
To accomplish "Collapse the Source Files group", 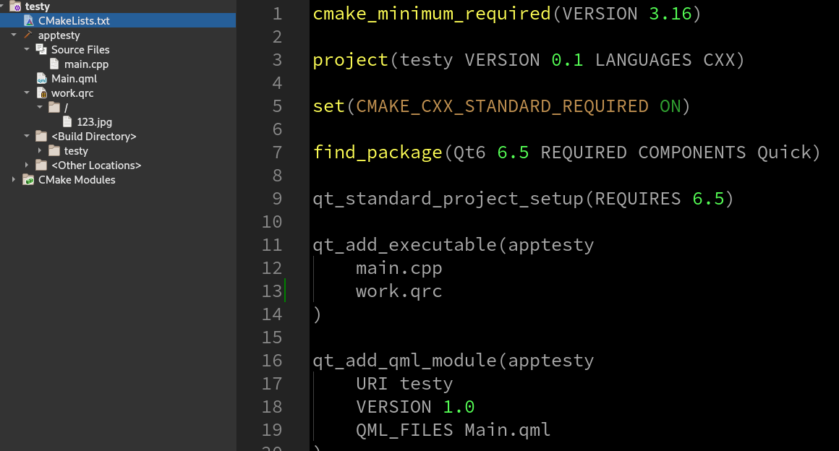I will point(27,50).
